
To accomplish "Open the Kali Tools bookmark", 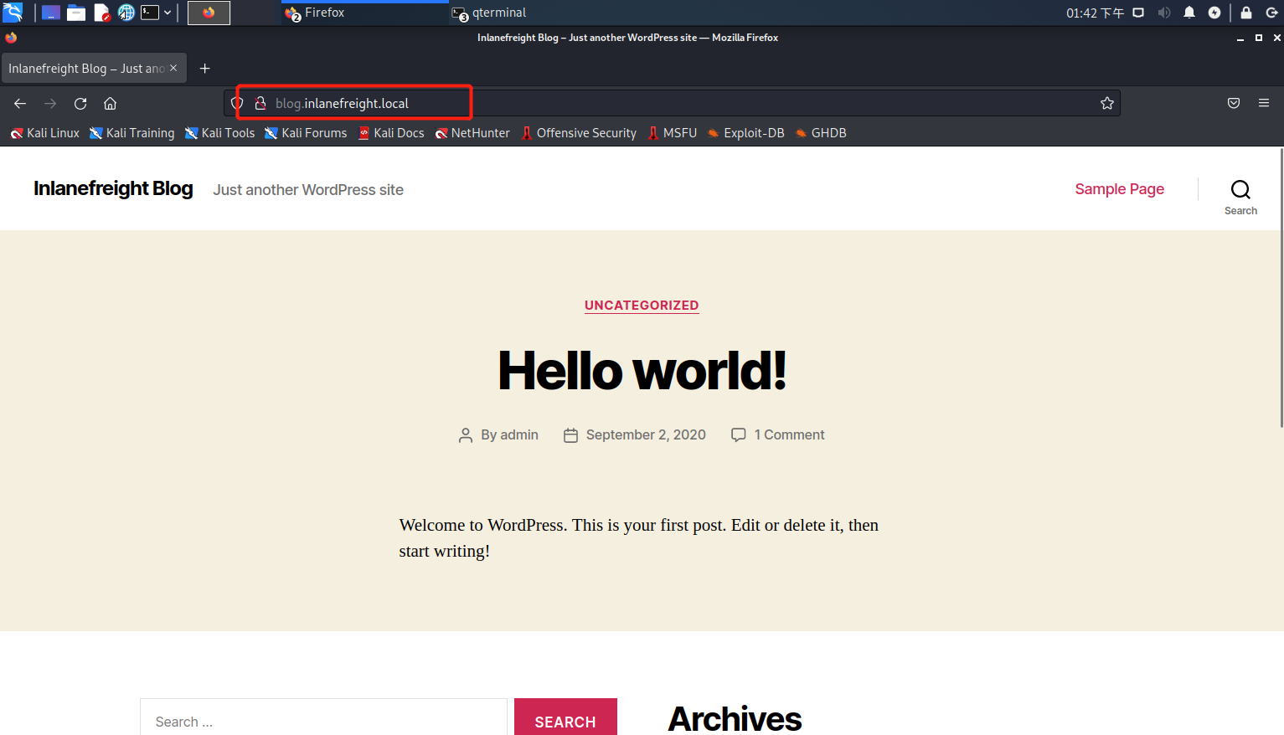I will tap(220, 133).
